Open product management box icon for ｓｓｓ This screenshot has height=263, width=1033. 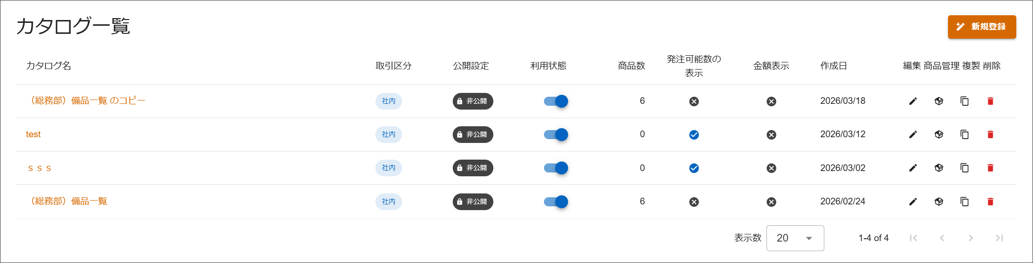(938, 168)
